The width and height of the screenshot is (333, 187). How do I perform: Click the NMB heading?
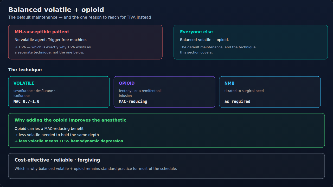pos(229,83)
